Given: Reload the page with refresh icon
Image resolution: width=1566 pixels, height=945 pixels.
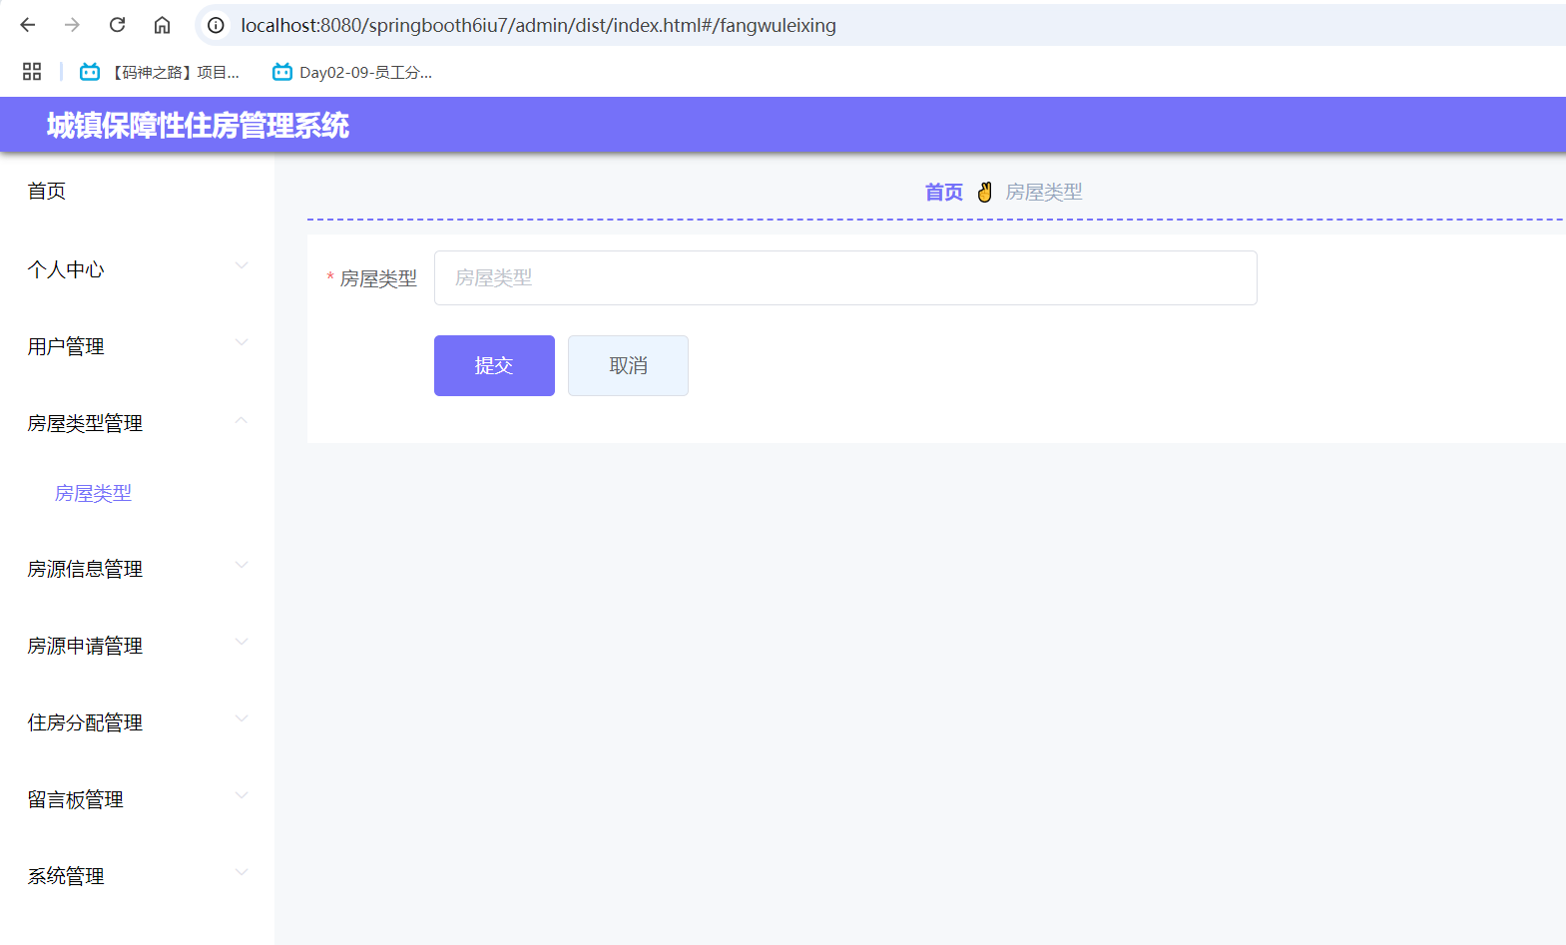Looking at the screenshot, I should (117, 25).
